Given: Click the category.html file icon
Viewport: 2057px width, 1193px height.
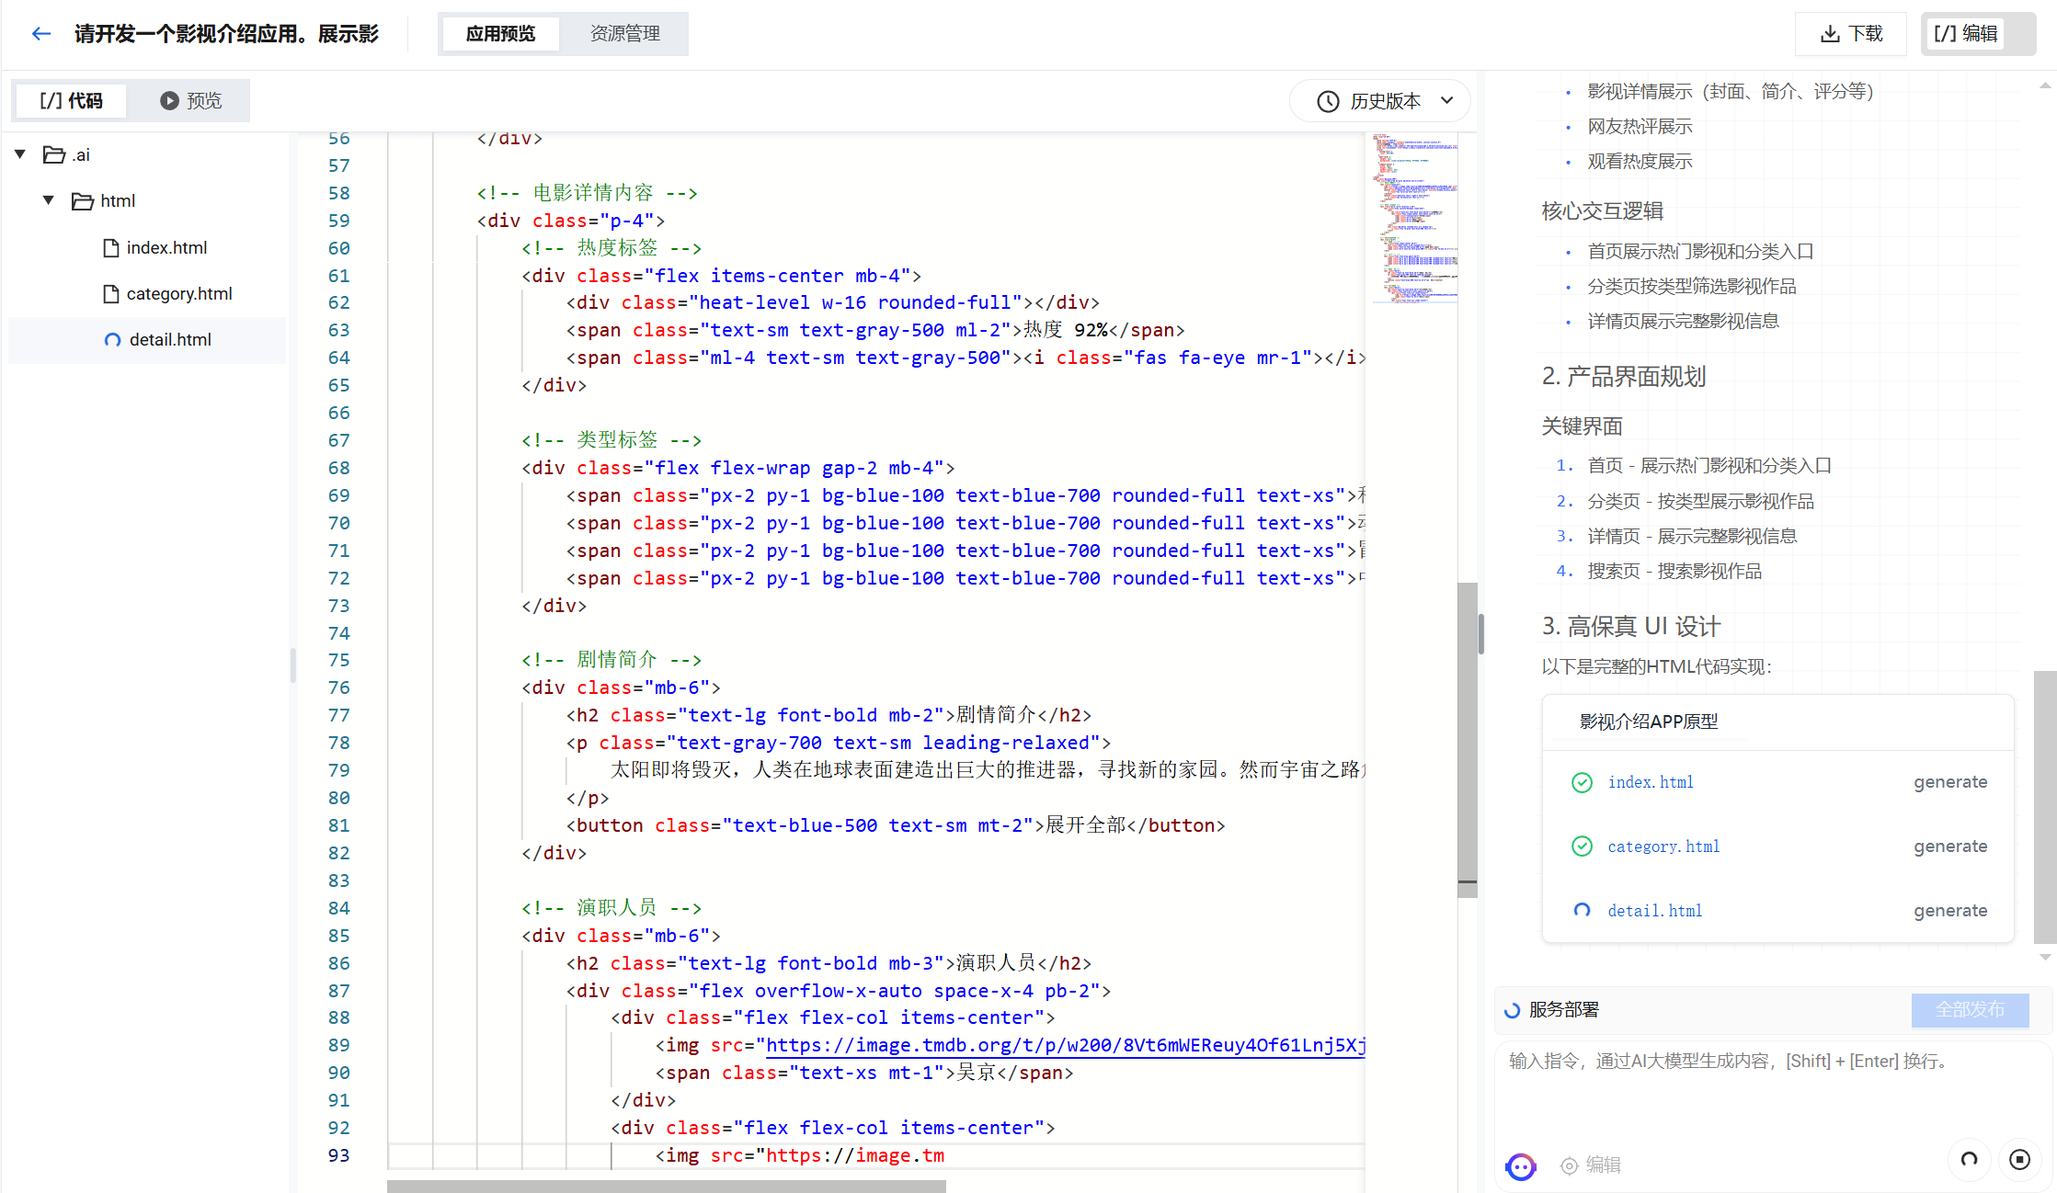Looking at the screenshot, I should coord(111,293).
